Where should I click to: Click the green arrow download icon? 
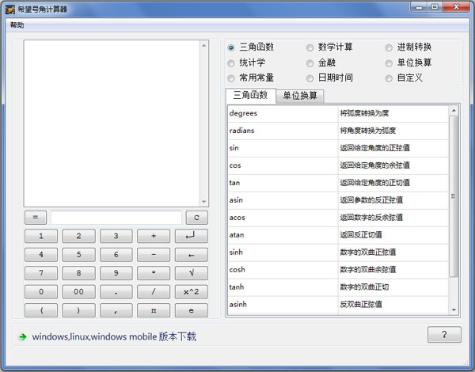coord(22,336)
